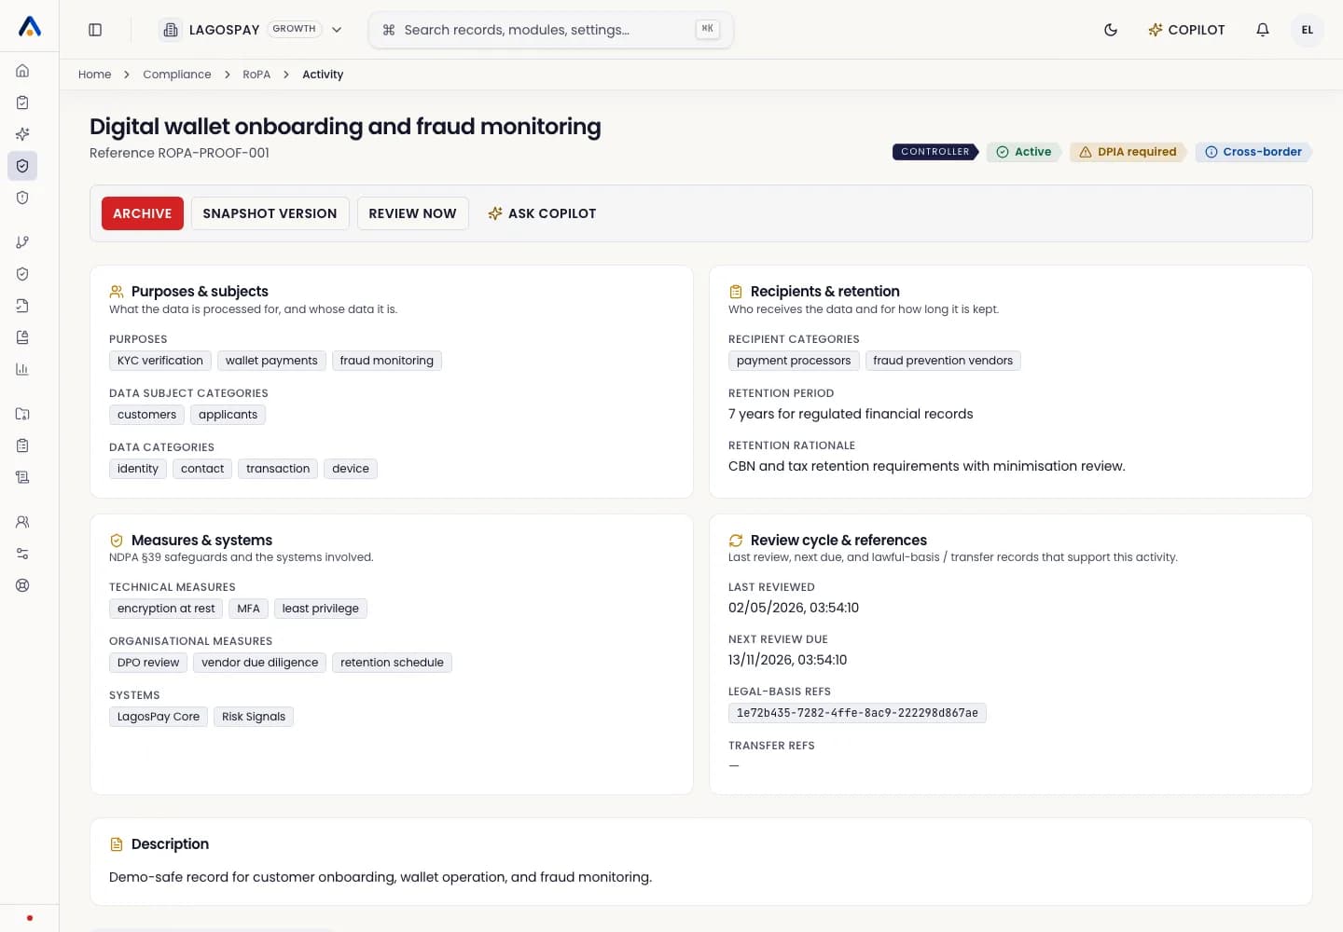1343x932 pixels.
Task: Select the sparkle AI icon in the sidebar
Action: [22, 134]
